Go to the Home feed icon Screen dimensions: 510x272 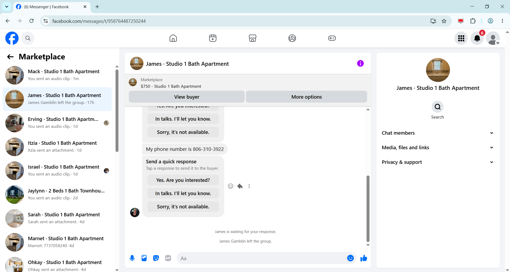(x=173, y=38)
